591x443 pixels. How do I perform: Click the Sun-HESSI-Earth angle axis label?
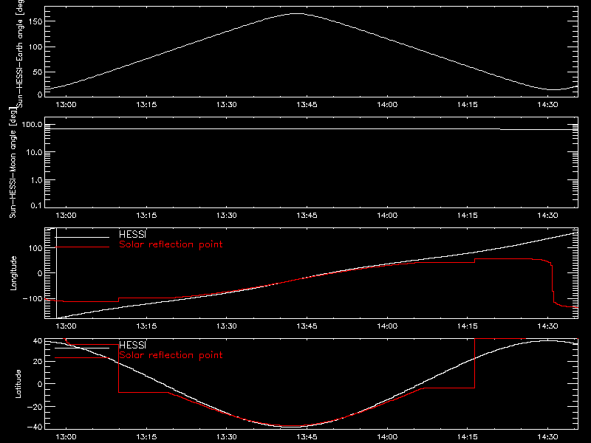[x=20, y=54]
